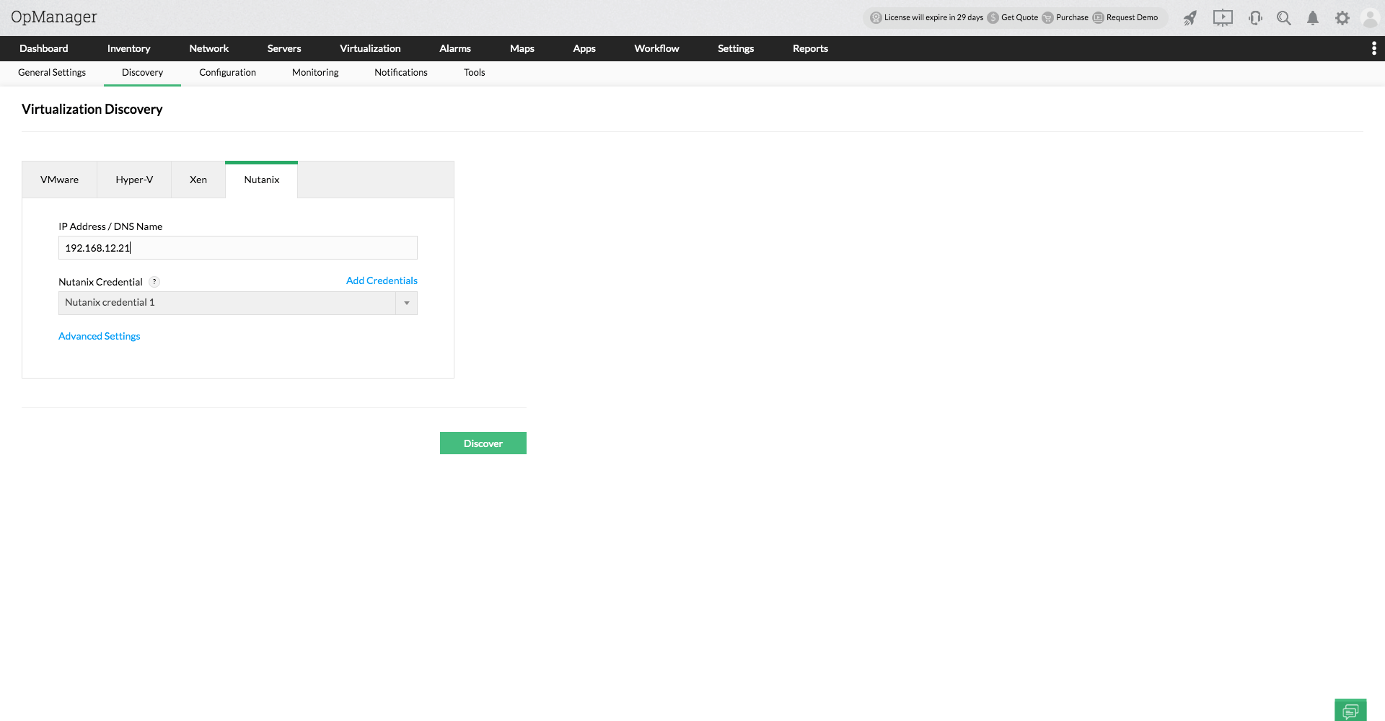Switch to the Xen tab
This screenshot has height=721, width=1385.
click(x=198, y=180)
